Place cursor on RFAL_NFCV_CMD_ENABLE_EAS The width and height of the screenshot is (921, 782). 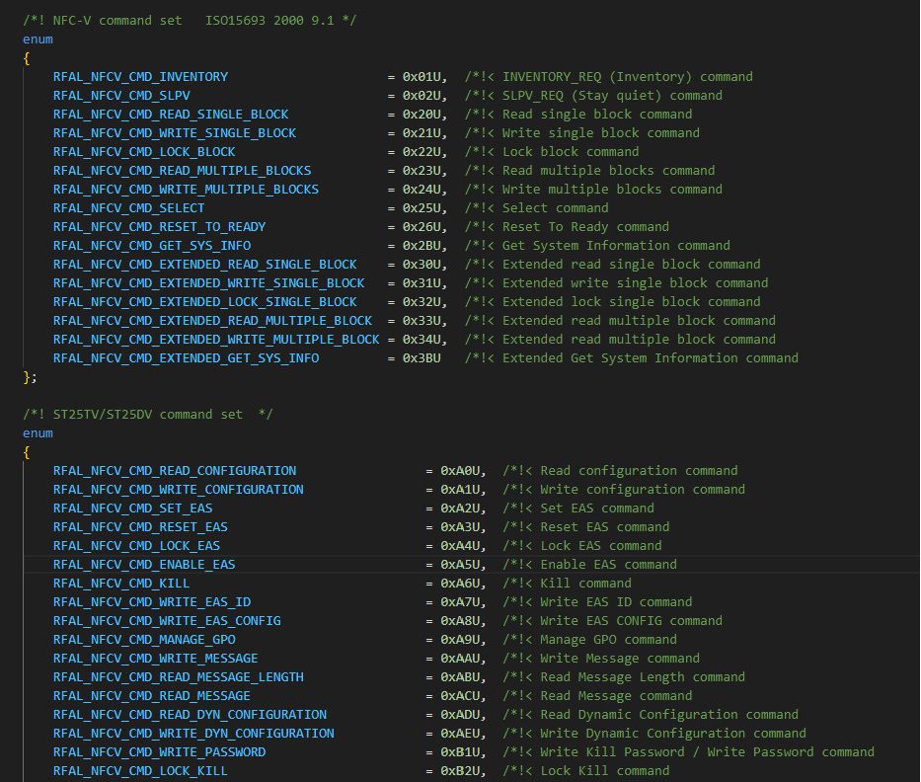(144, 565)
